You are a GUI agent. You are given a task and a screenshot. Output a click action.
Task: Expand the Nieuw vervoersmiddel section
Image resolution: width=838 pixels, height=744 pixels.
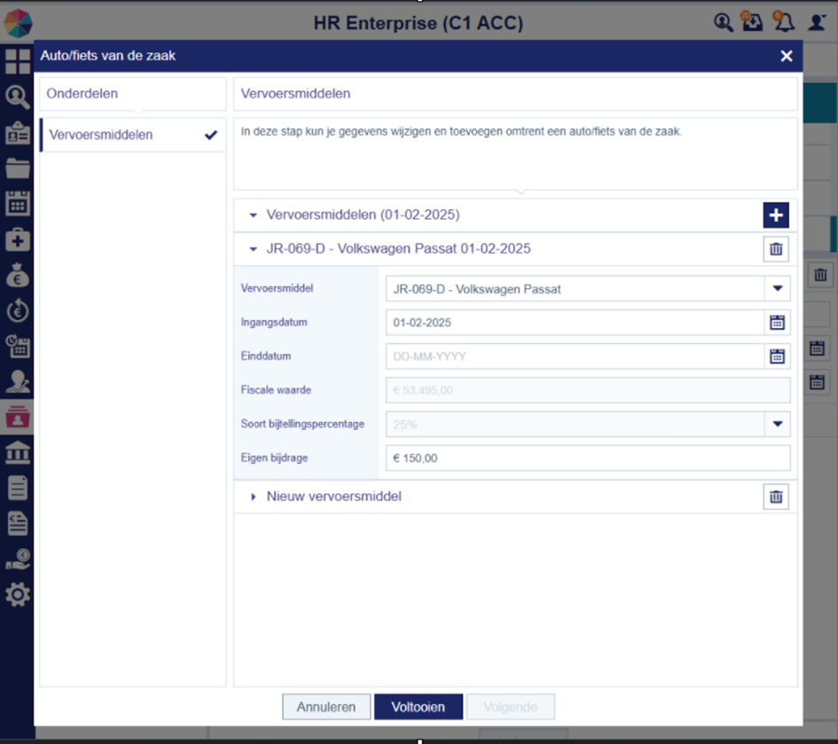(254, 497)
